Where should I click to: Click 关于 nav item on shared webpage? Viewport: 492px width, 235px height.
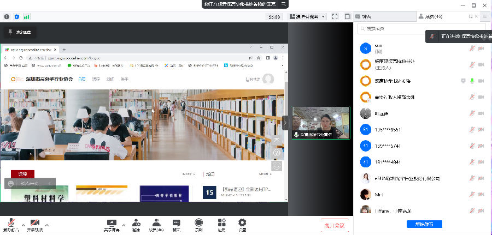pyautogui.click(x=125, y=79)
